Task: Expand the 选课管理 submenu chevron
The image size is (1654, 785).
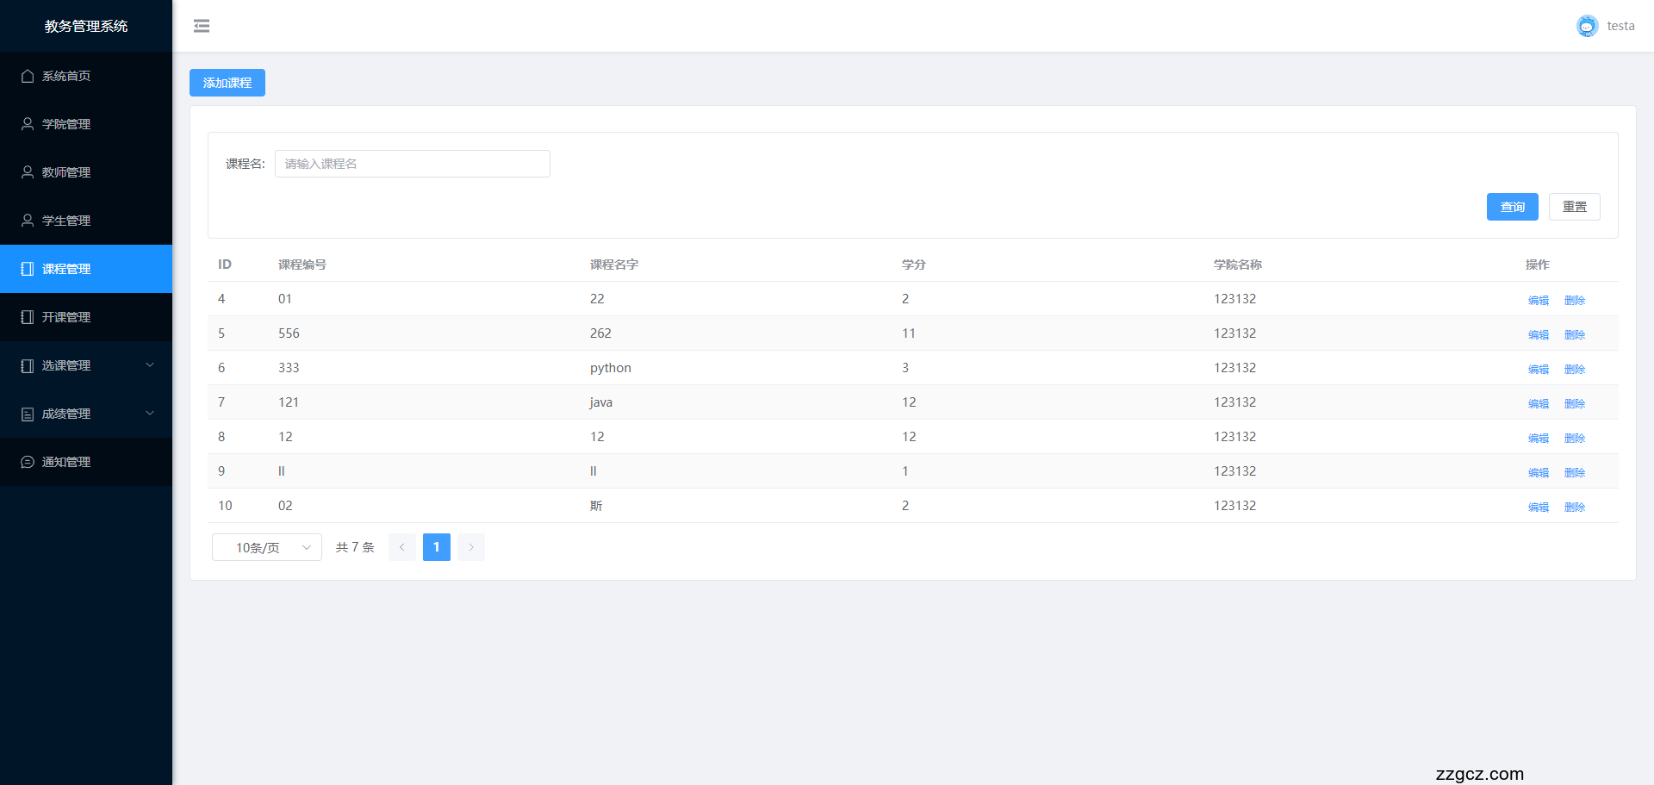Action: point(150,365)
